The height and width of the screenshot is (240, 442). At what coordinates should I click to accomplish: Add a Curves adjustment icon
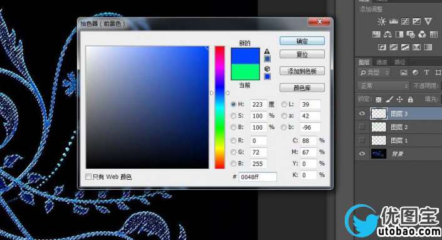pyautogui.click(x=405, y=21)
